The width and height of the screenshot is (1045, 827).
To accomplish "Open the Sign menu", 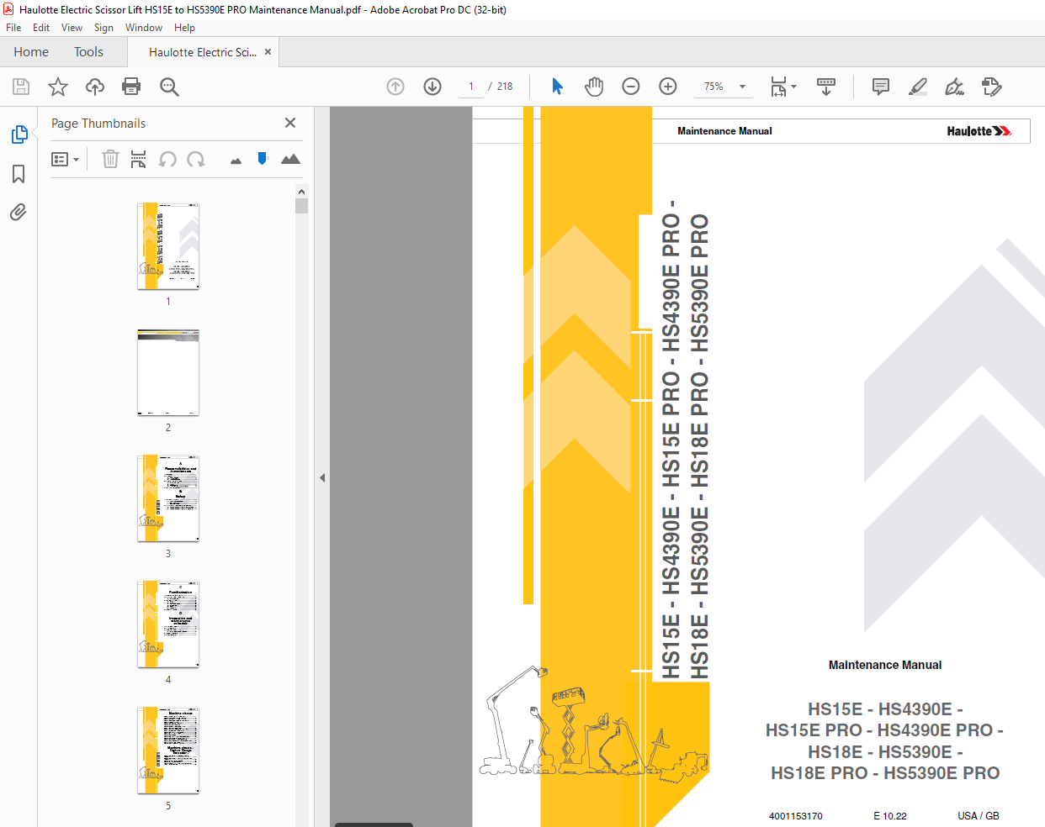I will pos(103,28).
